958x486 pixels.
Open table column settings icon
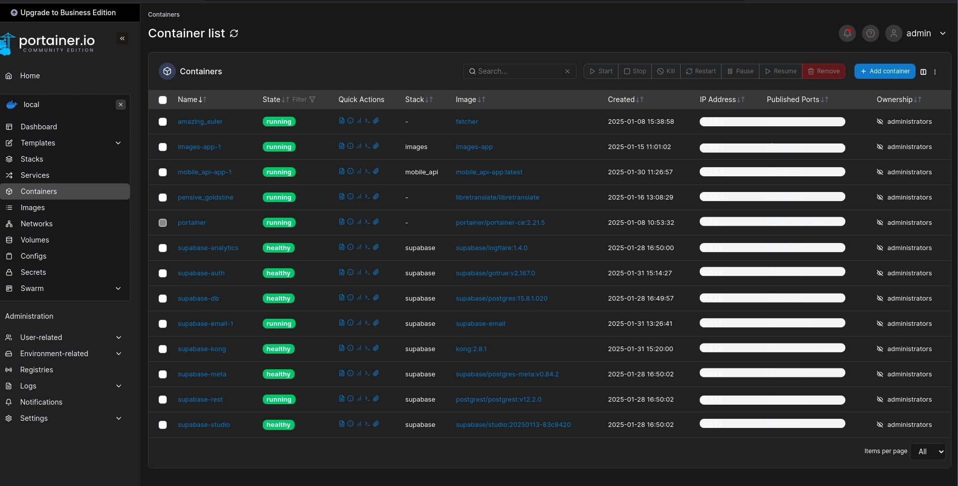923,72
